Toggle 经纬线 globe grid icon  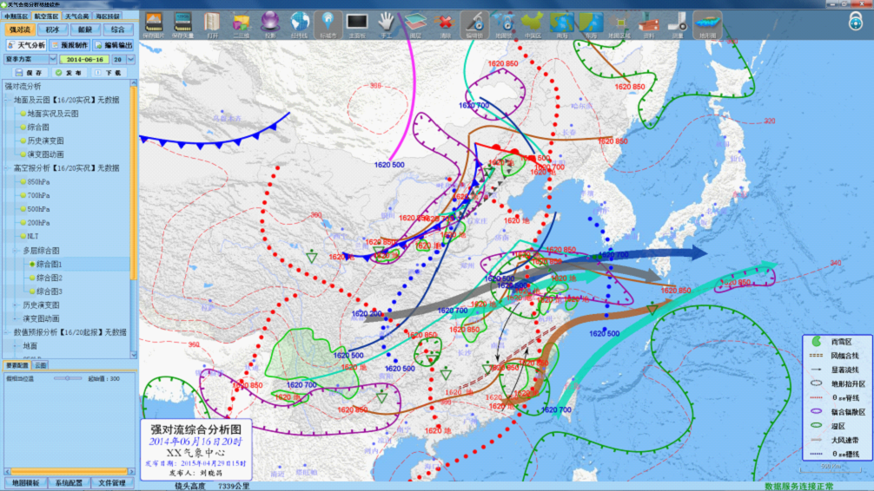click(x=300, y=25)
